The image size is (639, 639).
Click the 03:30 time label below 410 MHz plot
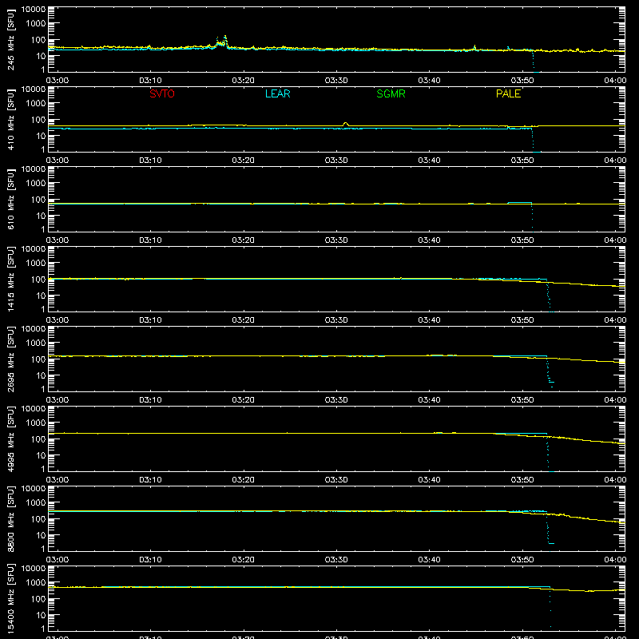click(336, 161)
